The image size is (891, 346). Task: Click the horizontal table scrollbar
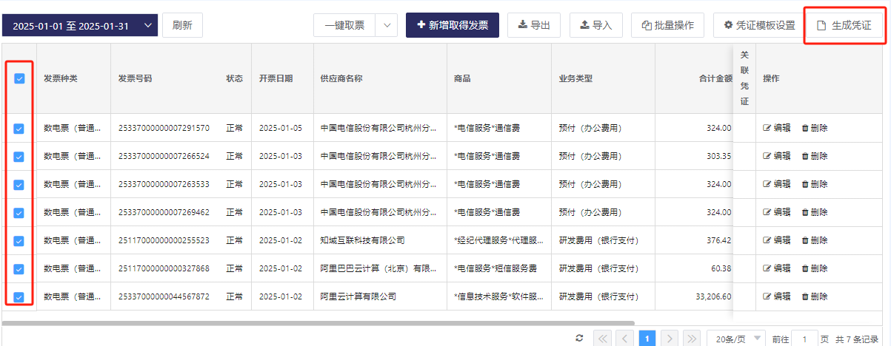point(318,323)
